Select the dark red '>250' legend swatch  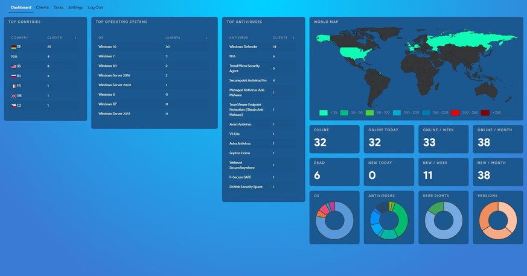[x=485, y=113]
